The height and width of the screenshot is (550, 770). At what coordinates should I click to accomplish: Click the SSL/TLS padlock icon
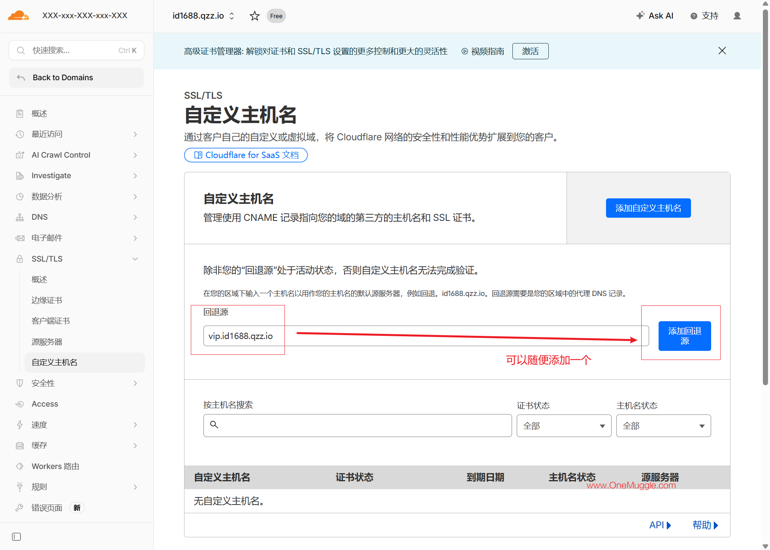click(x=20, y=259)
